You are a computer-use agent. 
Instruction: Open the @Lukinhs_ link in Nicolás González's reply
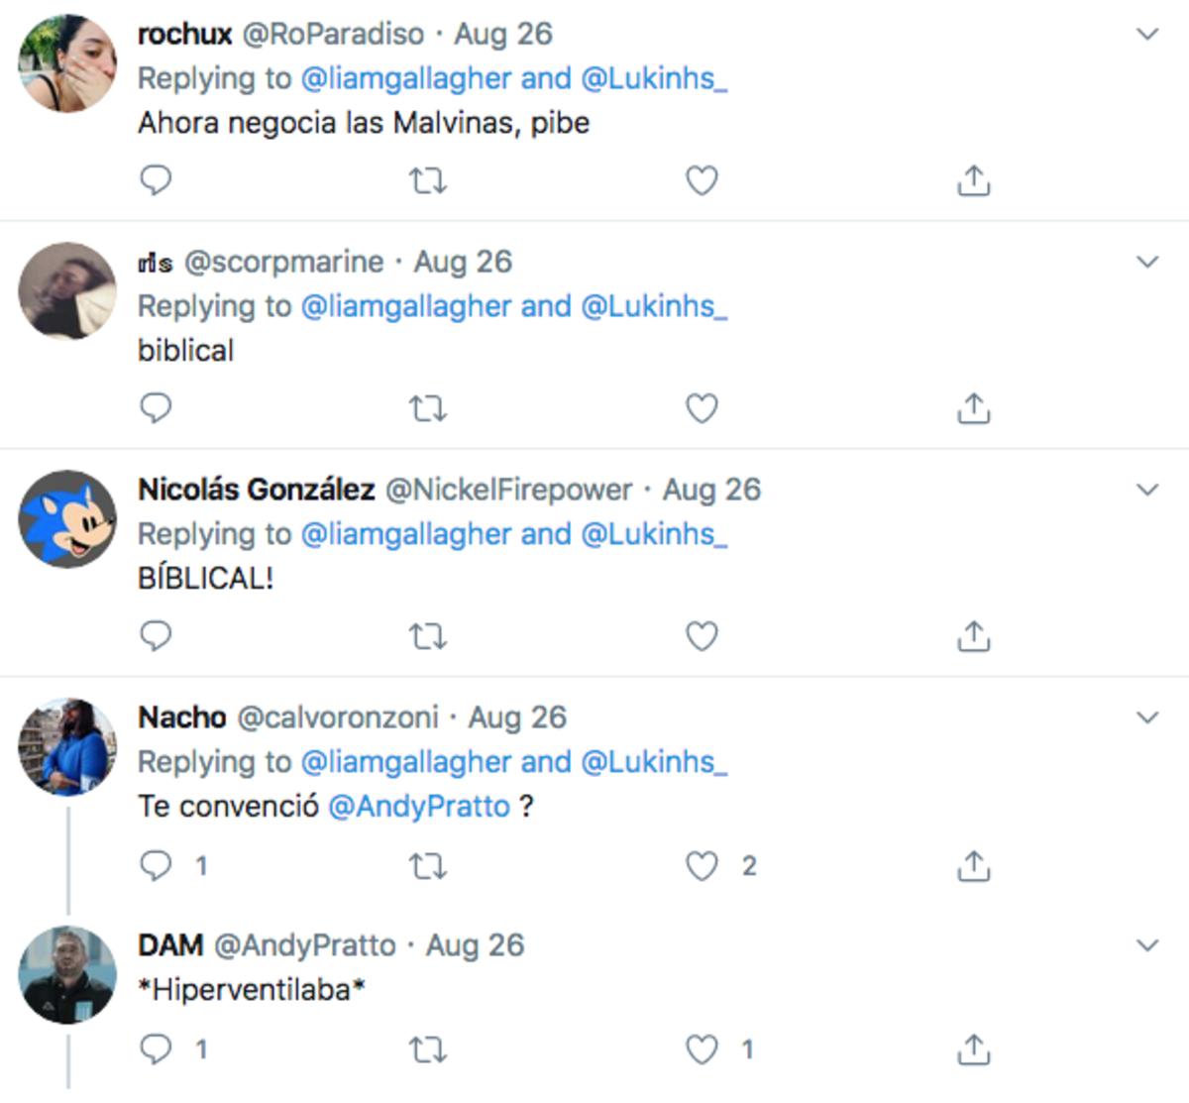tap(654, 534)
